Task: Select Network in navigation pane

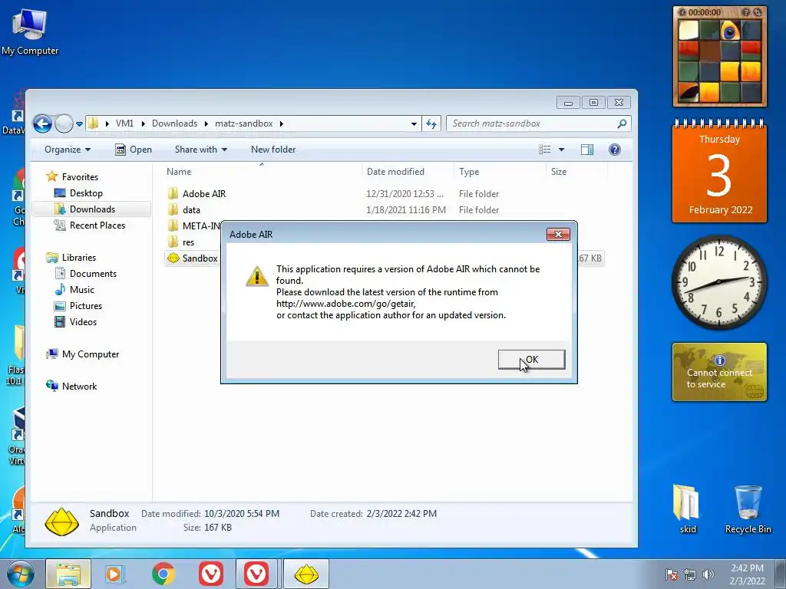Action: [x=79, y=387]
